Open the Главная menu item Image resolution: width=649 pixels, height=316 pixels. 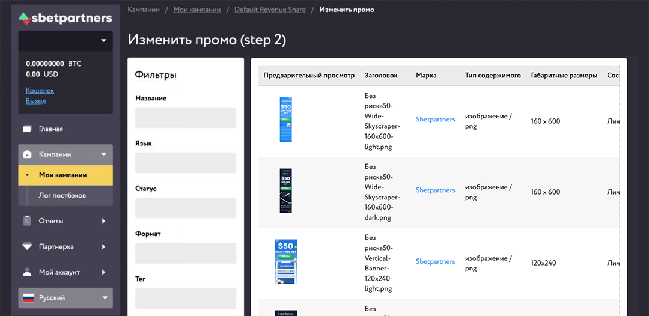point(66,129)
